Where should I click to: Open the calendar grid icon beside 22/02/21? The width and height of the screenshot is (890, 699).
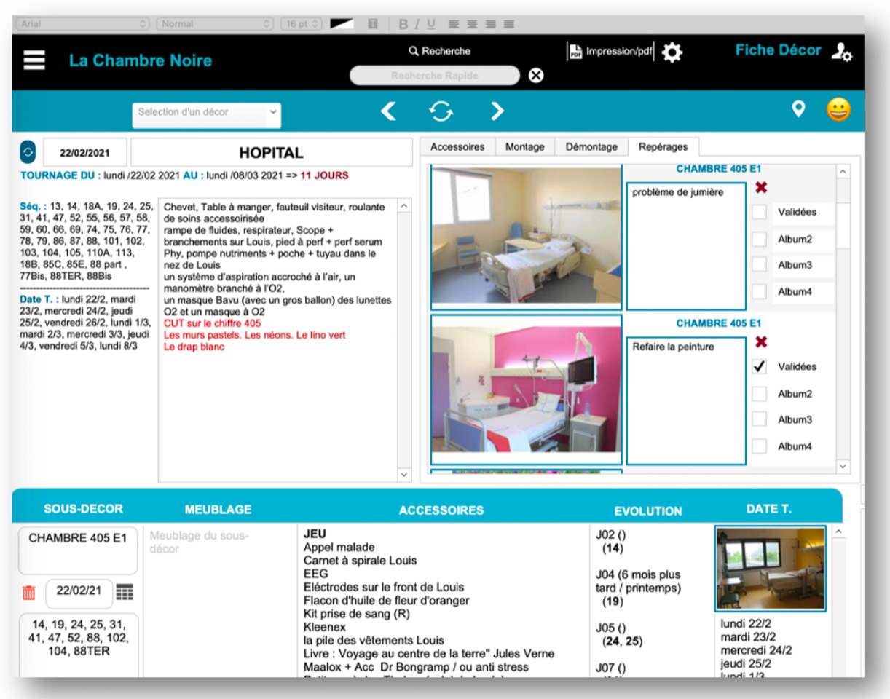tap(125, 592)
